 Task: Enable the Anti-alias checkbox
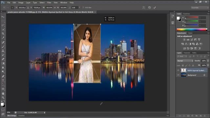[83, 8]
